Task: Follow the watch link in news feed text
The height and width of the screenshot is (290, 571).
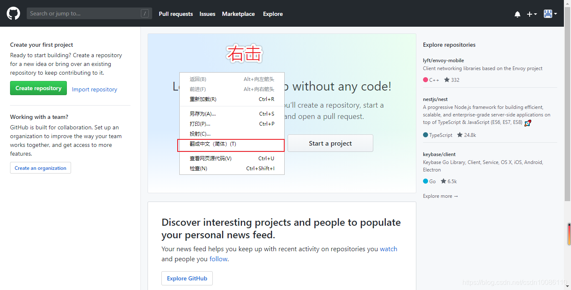Action: coord(388,249)
